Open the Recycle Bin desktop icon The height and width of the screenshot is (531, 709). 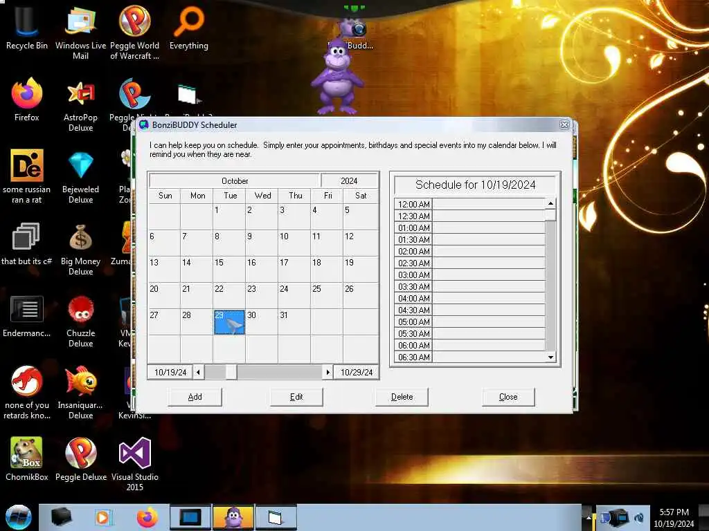point(27,27)
